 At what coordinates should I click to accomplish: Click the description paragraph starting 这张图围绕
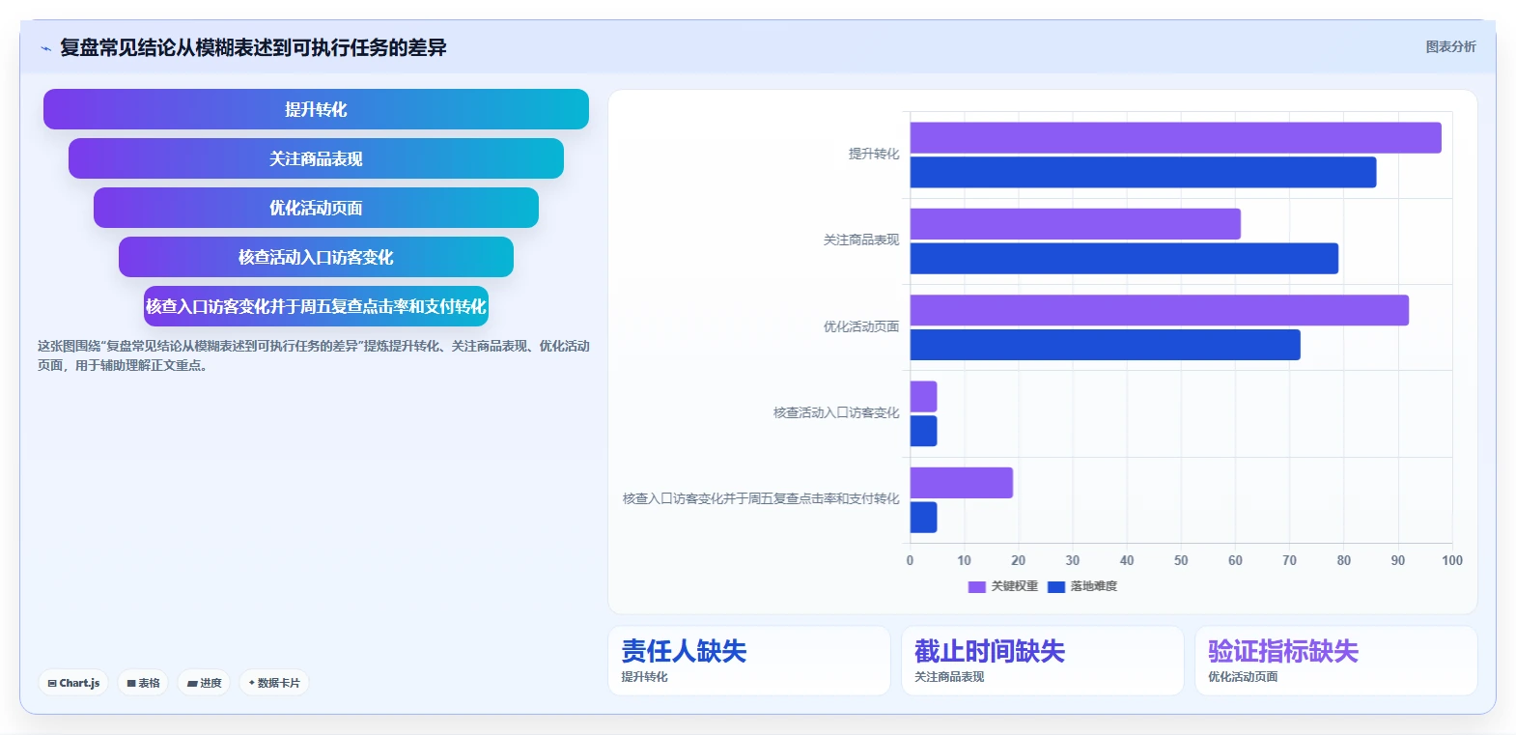coord(314,355)
